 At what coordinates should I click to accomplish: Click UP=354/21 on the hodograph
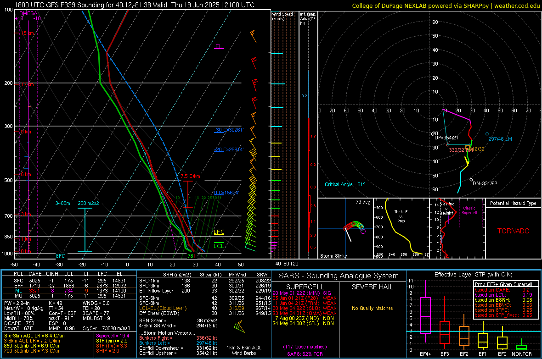click(446, 138)
